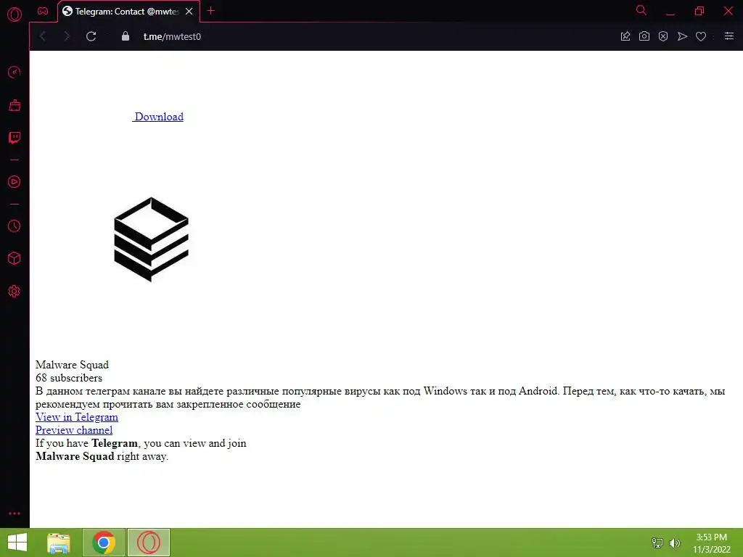Screen dimensions: 743x557
Task: Click the Download link
Action: [x=157, y=117]
